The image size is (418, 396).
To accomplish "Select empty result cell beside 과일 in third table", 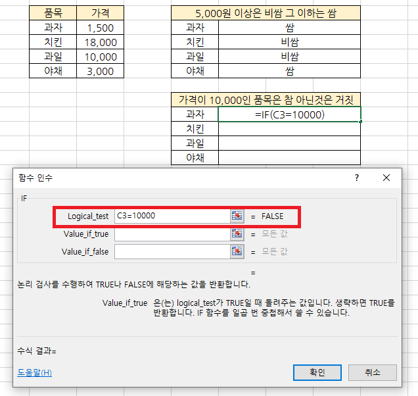I will tap(289, 143).
